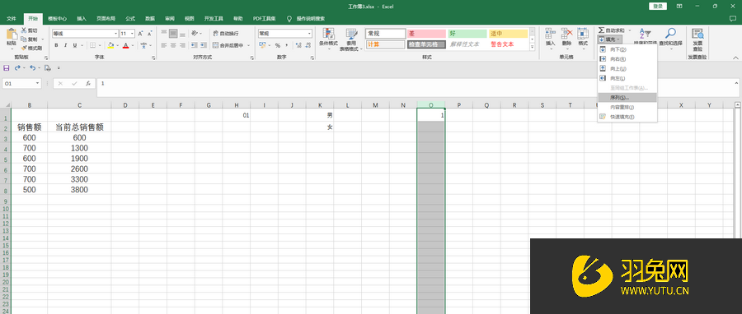Image resolution: width=742 pixels, height=314 pixels.
Task: Choose Fill Down (向下) from the menu
Action: click(x=627, y=49)
